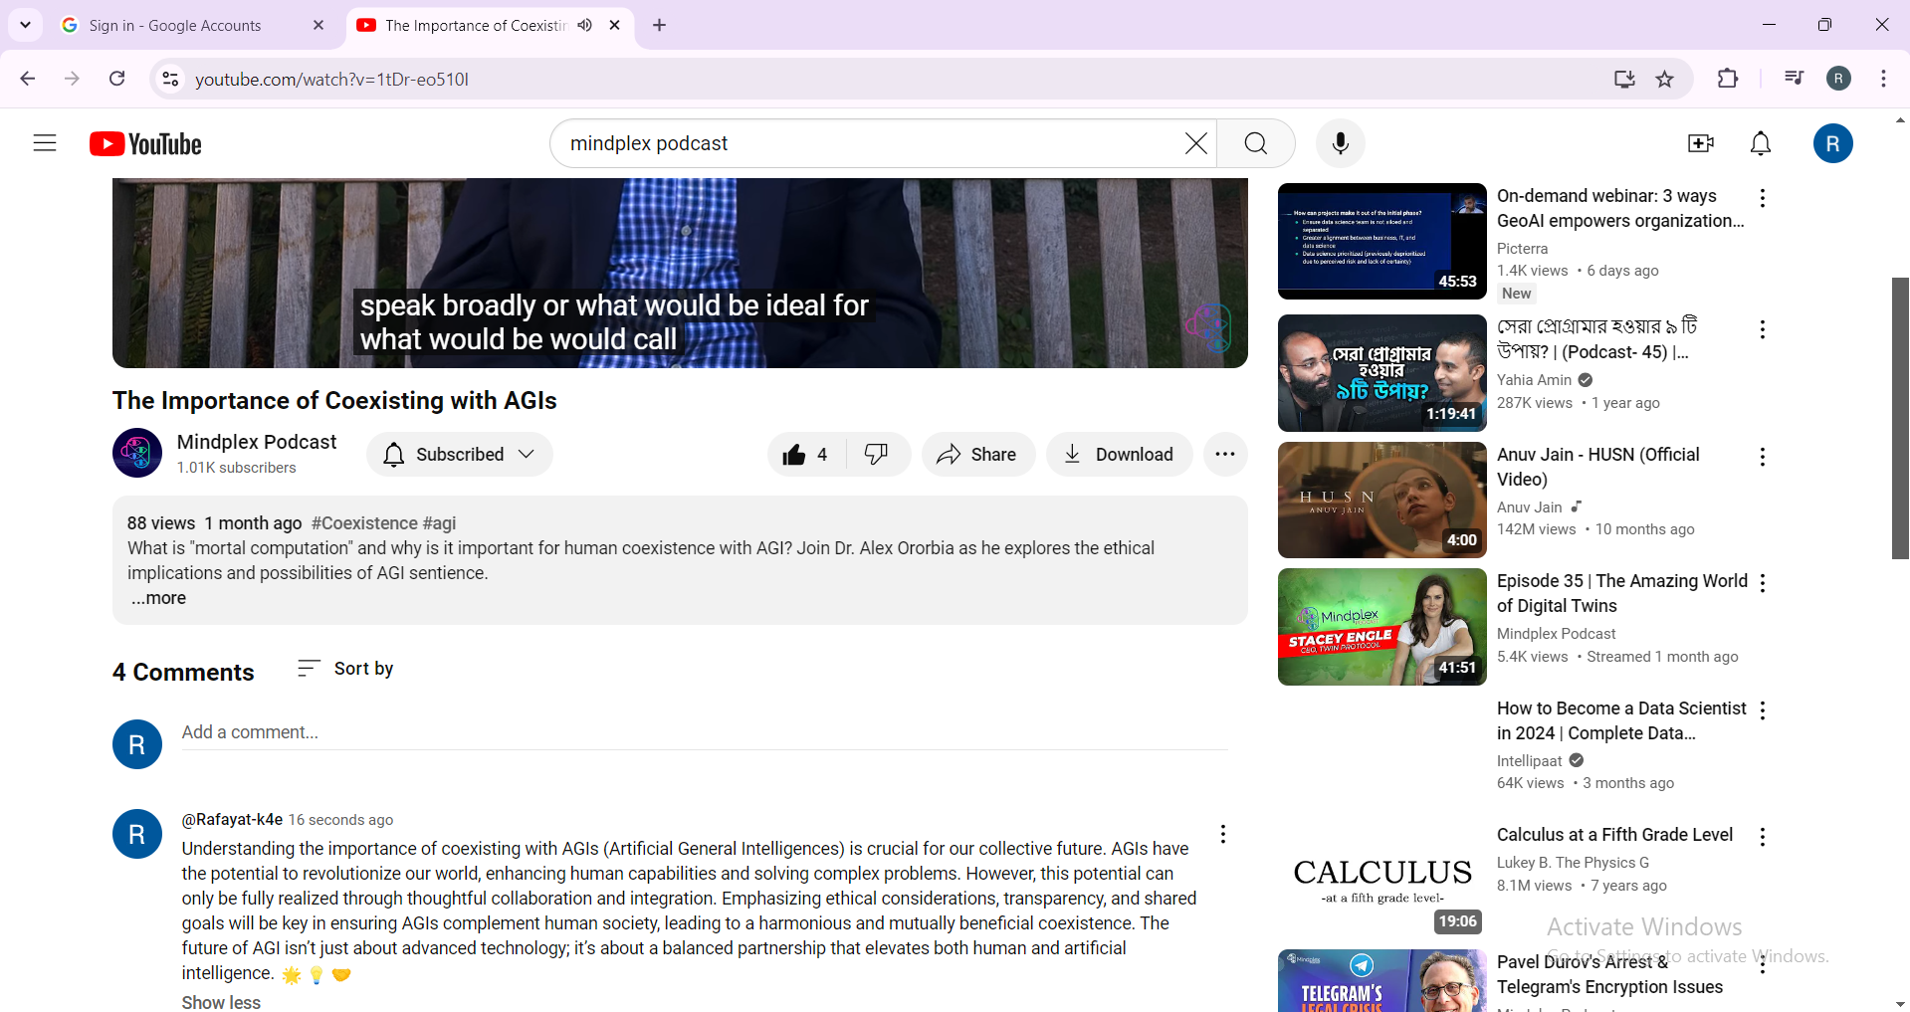Open the notifications bell
The height and width of the screenshot is (1012, 1910).
pos(1761,143)
